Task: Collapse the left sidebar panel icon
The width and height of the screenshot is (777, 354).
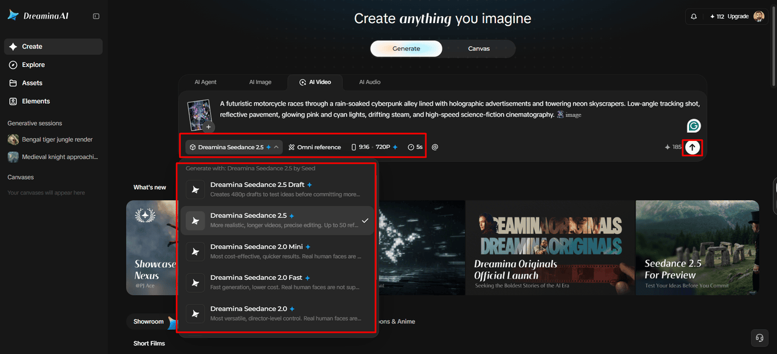Action: click(96, 16)
